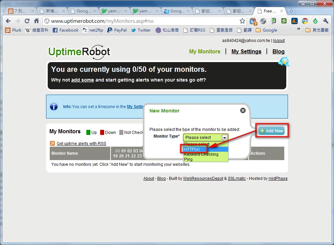Select Ping monitor type option
The image size is (334, 245).
coord(206,159)
